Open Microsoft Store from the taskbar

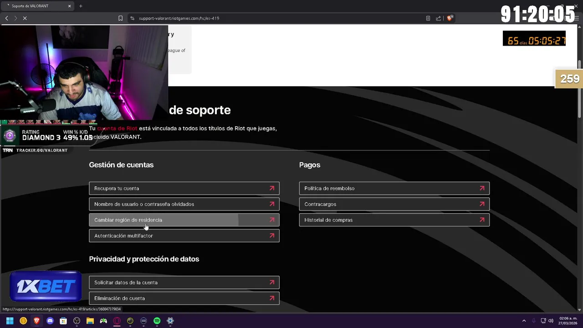[x=63, y=321]
